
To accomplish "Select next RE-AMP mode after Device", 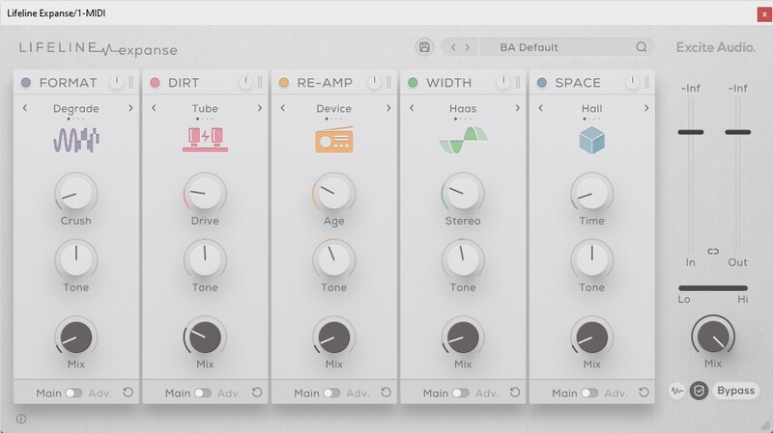I will point(388,108).
